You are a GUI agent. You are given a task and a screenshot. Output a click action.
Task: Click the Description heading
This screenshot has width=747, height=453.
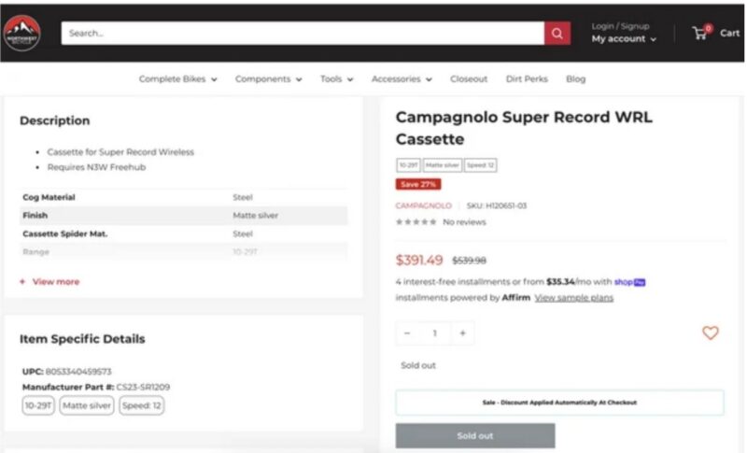[x=55, y=120]
